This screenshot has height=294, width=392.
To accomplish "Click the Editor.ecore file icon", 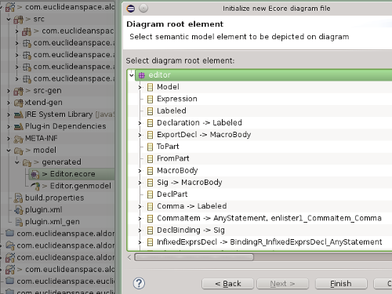I will pyautogui.click(x=35, y=174).
